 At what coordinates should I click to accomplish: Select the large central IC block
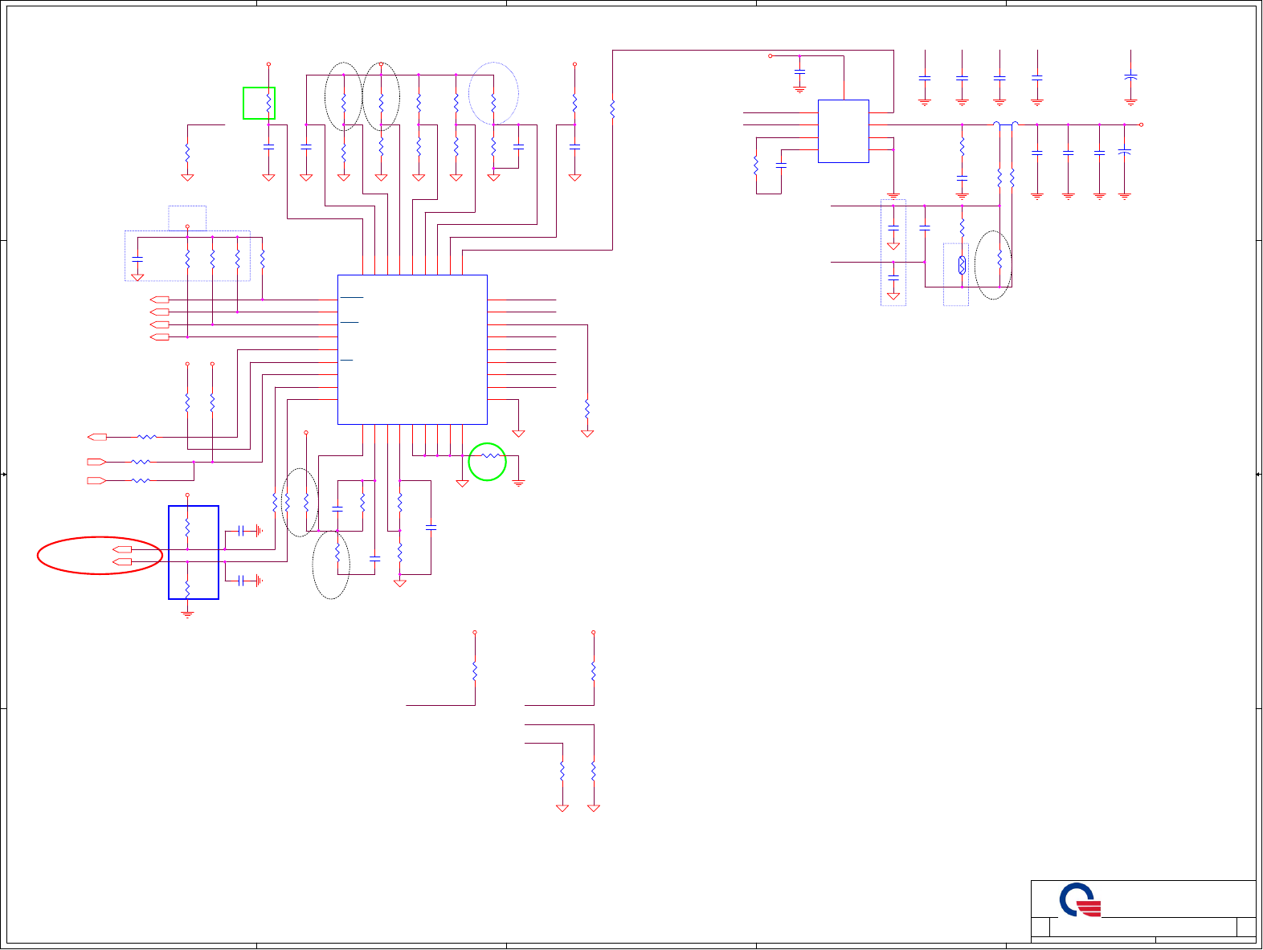412,349
